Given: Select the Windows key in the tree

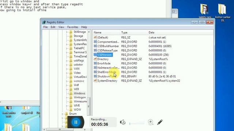Looking at the screenshot, I should click(x=79, y=93).
